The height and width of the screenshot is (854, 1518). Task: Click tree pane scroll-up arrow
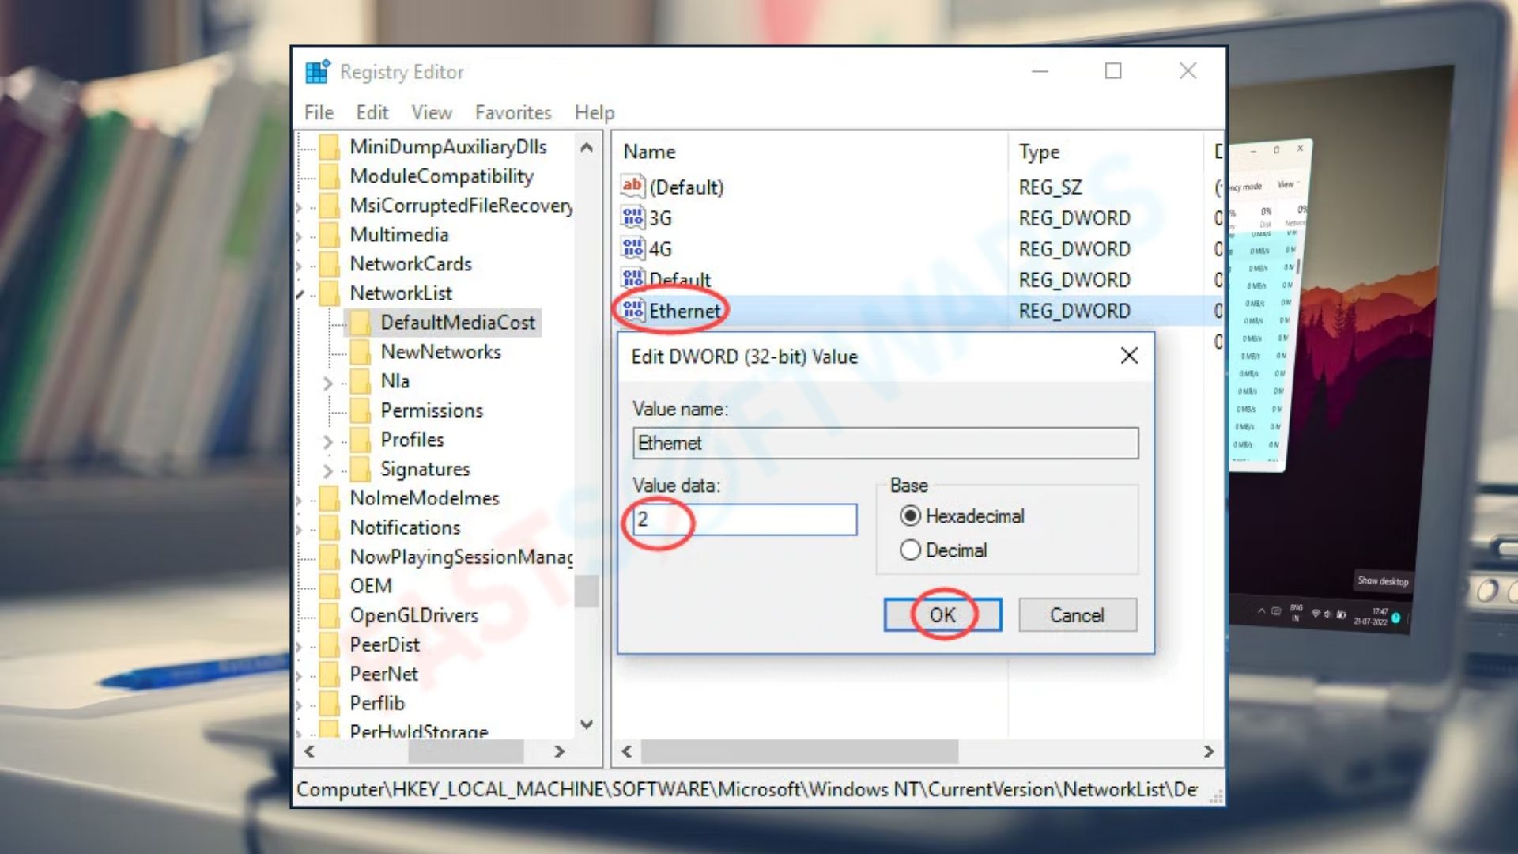click(587, 147)
